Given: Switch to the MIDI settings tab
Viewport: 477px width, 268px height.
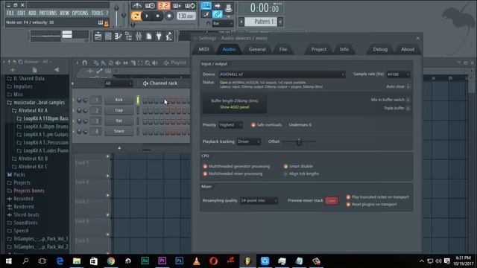Looking at the screenshot, I should point(203,49).
